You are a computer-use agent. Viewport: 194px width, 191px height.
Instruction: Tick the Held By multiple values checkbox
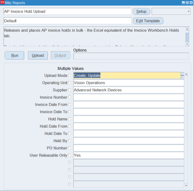coord(70,140)
